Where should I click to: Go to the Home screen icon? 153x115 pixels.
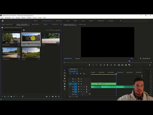pos(3,21)
